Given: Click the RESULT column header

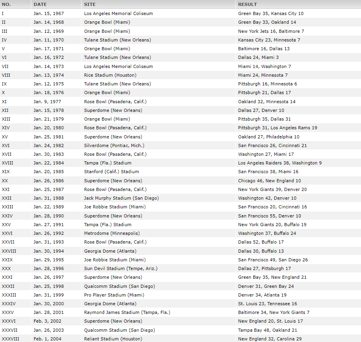Looking at the screenshot, I should (247, 4).
